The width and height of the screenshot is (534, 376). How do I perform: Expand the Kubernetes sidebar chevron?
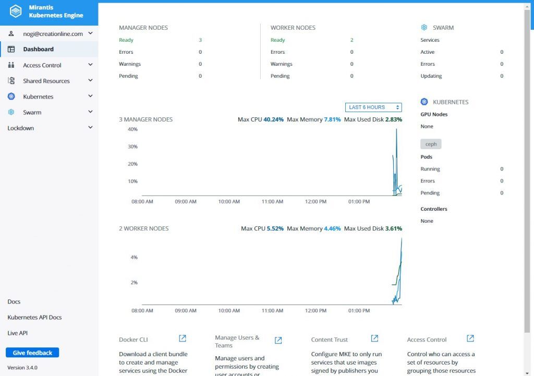(90, 96)
